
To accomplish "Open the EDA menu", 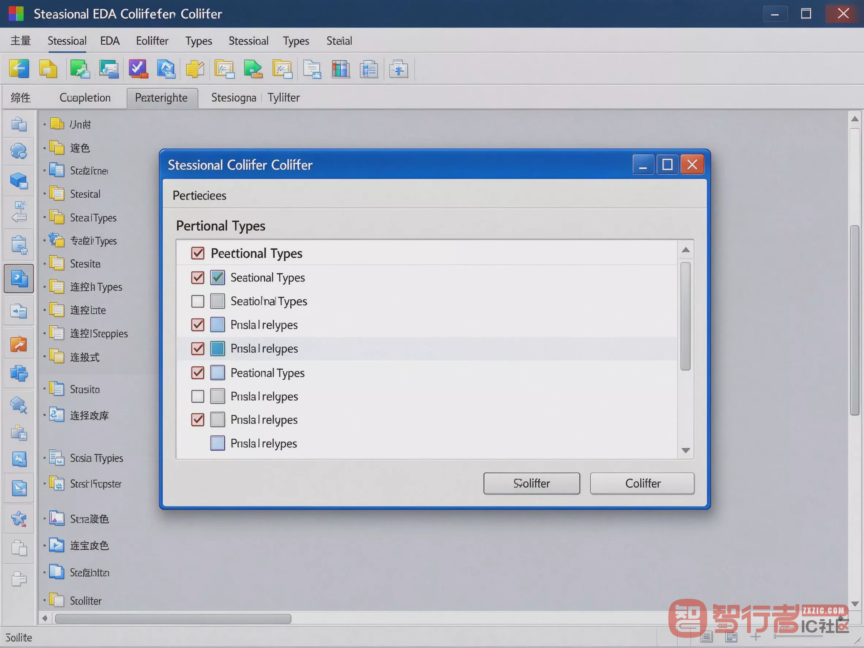I will (x=110, y=41).
